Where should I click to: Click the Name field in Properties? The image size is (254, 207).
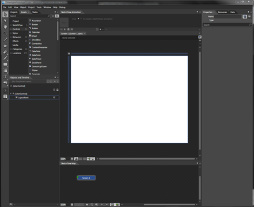point(228,17)
